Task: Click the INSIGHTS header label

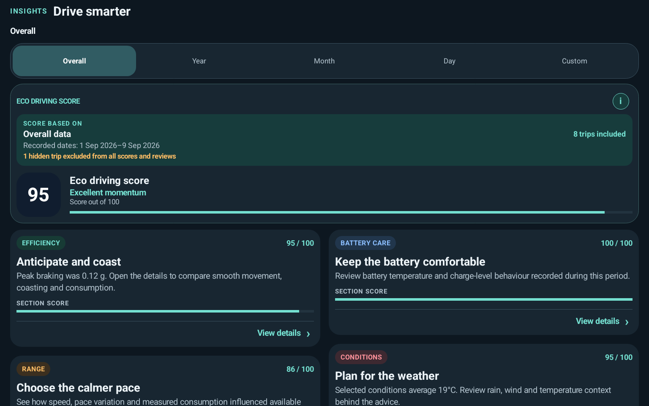Action: click(x=28, y=11)
